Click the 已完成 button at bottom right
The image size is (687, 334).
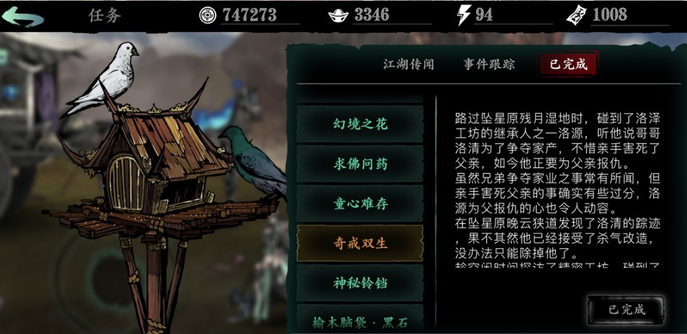[627, 309]
